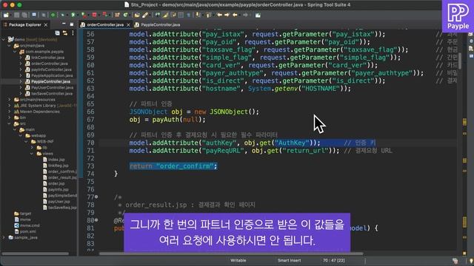Viewport: 474px width, 266px height.
Task: Click line 73 return "order_confirm" statement
Action: [173, 166]
